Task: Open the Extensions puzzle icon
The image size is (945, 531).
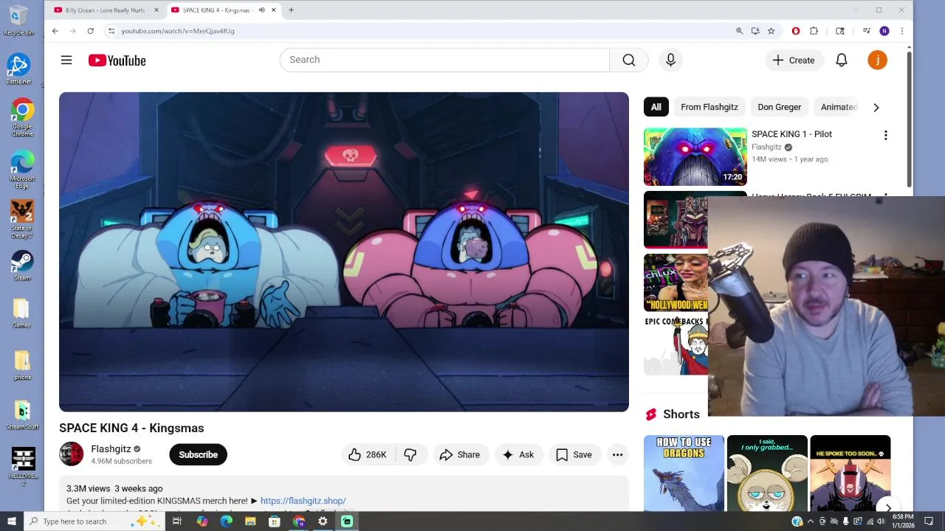Action: click(x=814, y=31)
